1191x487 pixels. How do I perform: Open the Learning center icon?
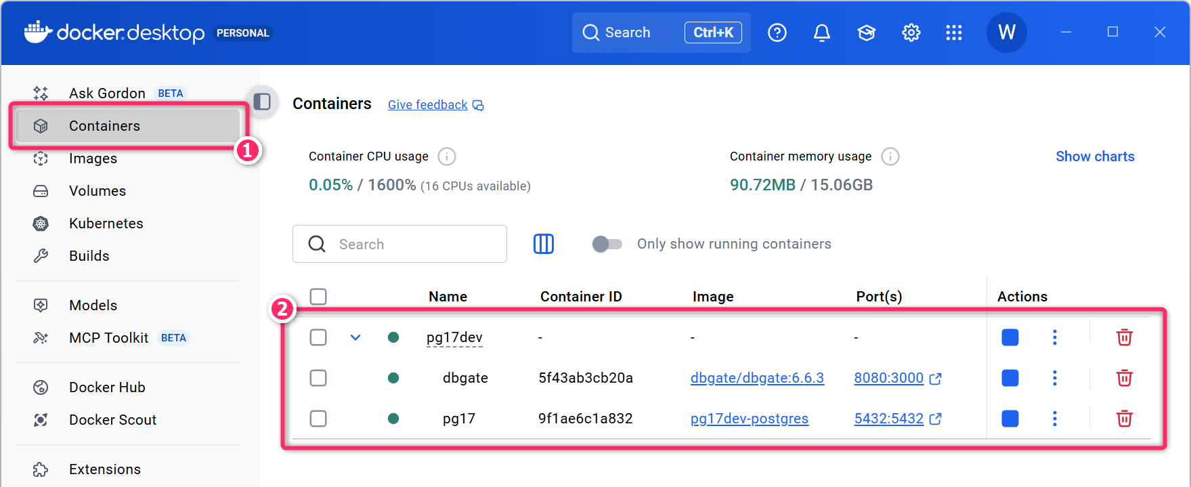(x=866, y=33)
